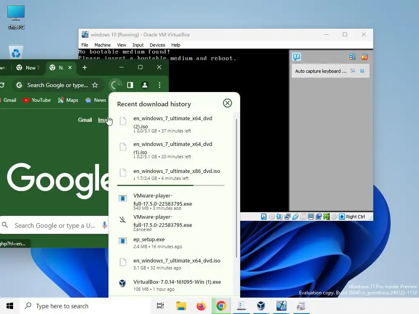
Task: Click the download history scrollbar
Action: tap(237, 188)
